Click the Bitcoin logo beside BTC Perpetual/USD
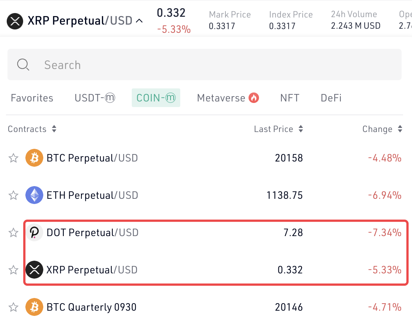 pyautogui.click(x=34, y=158)
